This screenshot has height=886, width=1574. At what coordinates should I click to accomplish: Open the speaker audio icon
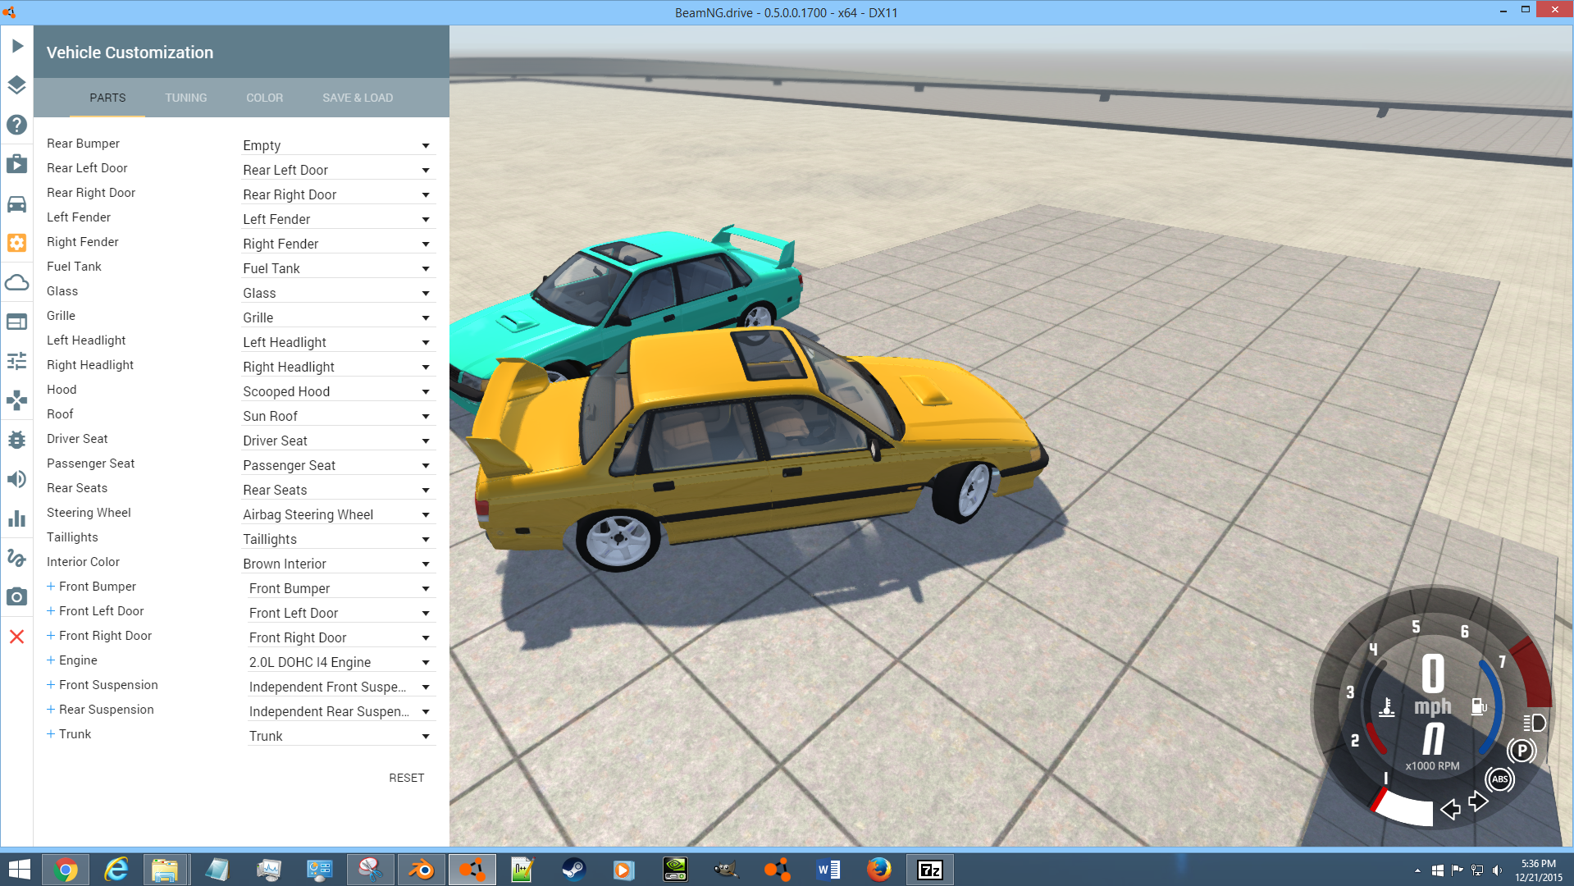coord(17,479)
